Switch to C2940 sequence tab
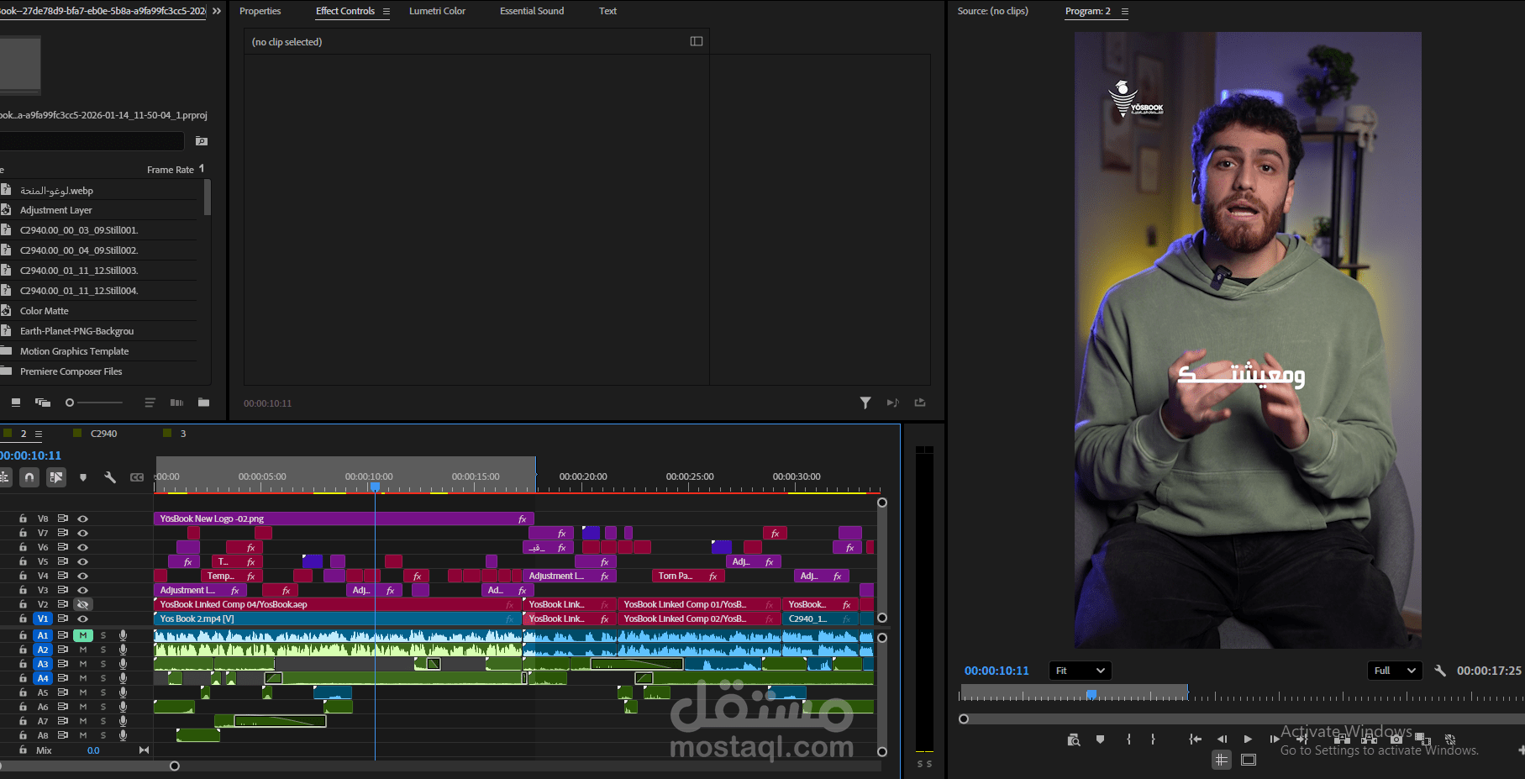The height and width of the screenshot is (779, 1525). point(103,434)
